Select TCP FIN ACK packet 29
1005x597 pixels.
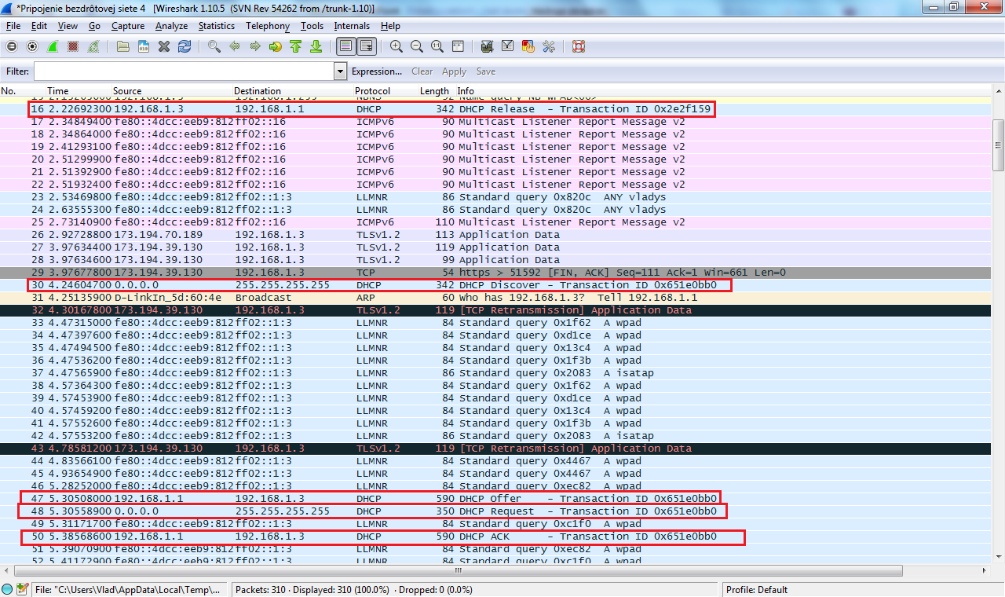pyautogui.click(x=495, y=273)
